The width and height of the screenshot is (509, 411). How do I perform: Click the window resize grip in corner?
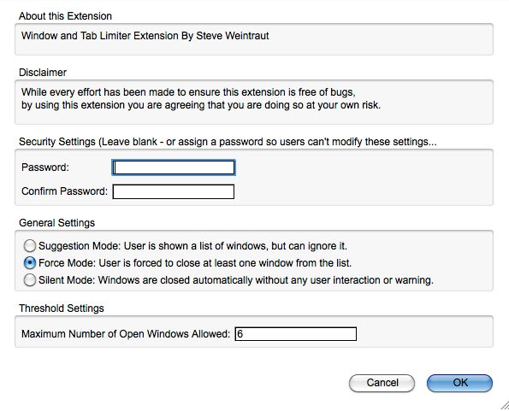click(x=505, y=405)
